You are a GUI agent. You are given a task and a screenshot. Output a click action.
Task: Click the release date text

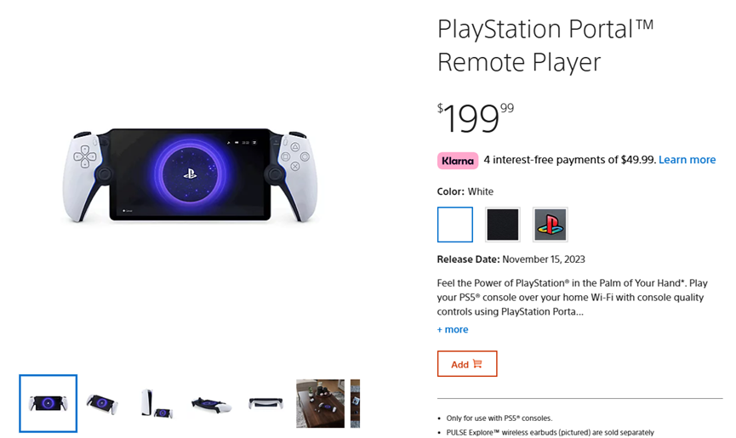coord(511,259)
